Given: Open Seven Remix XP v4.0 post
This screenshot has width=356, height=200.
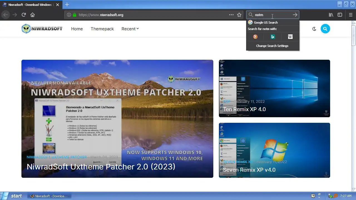Looking at the screenshot, I should pyautogui.click(x=249, y=170).
